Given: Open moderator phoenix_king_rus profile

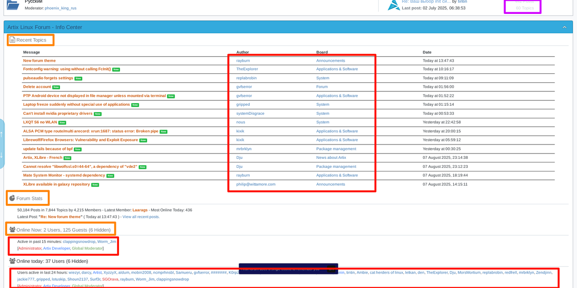Looking at the screenshot, I should pos(60,8).
